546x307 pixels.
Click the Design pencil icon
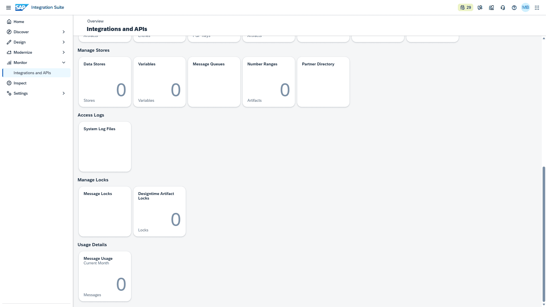click(9, 42)
